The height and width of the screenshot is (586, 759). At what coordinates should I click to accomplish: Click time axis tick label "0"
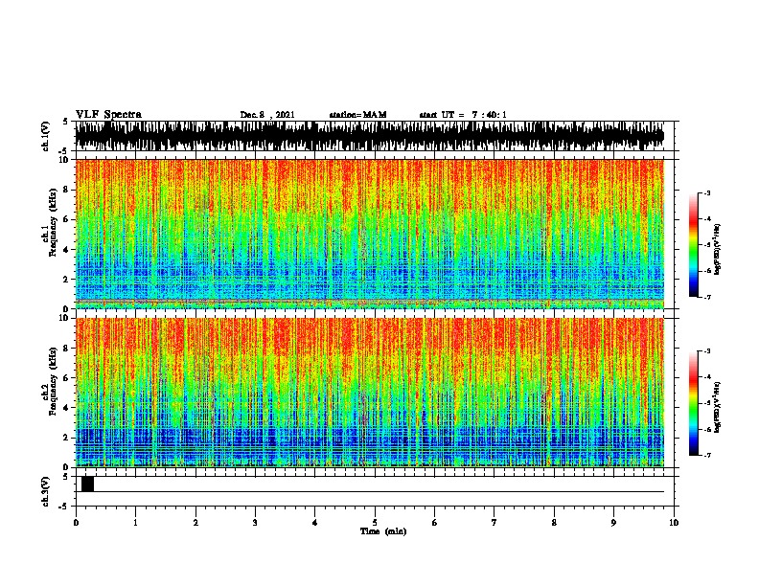(76, 523)
